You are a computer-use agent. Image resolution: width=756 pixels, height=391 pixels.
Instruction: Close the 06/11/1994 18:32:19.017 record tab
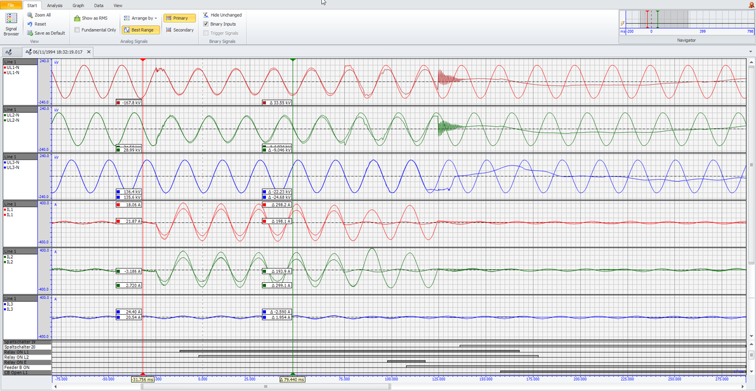click(89, 52)
